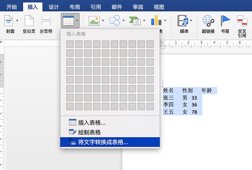Click the SmartArt icon in the ribbon
Screen dimensions: 252x170
pos(136,20)
